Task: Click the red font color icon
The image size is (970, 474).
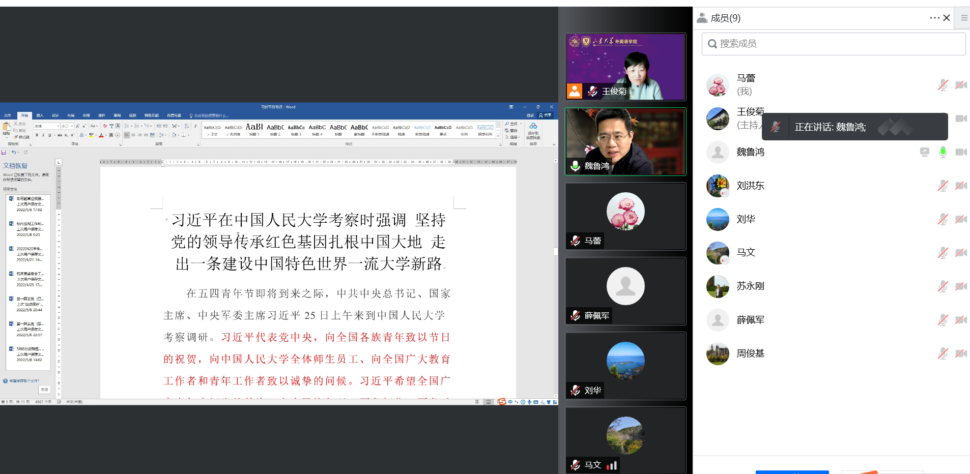Action: tap(101, 135)
